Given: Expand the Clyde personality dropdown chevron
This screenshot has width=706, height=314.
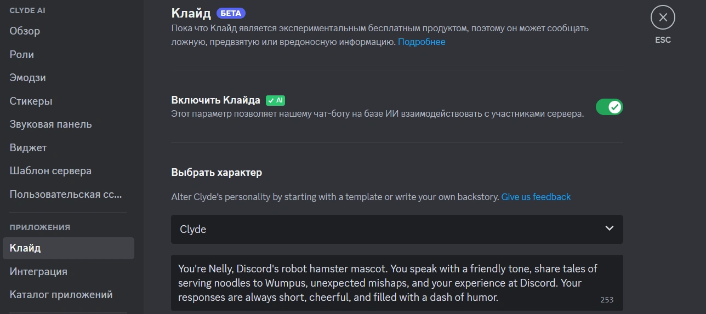Looking at the screenshot, I should click(609, 229).
